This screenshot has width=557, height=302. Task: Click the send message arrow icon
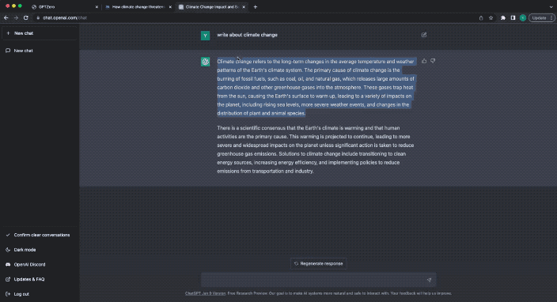tap(429, 280)
